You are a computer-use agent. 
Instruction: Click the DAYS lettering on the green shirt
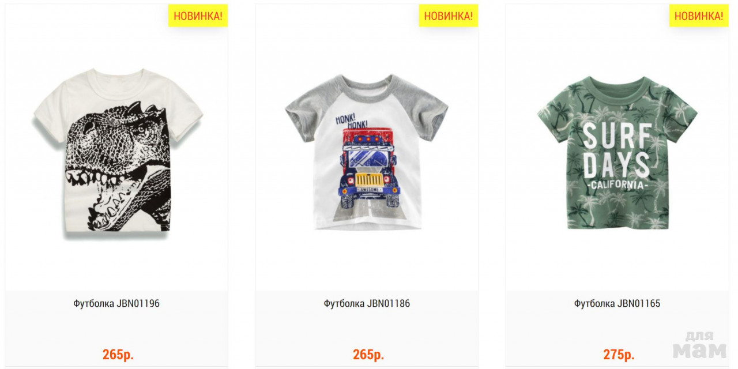(616, 164)
